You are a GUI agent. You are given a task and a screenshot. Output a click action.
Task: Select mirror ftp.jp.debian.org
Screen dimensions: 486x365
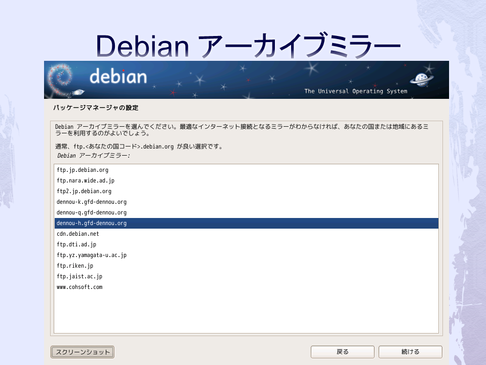247,170
